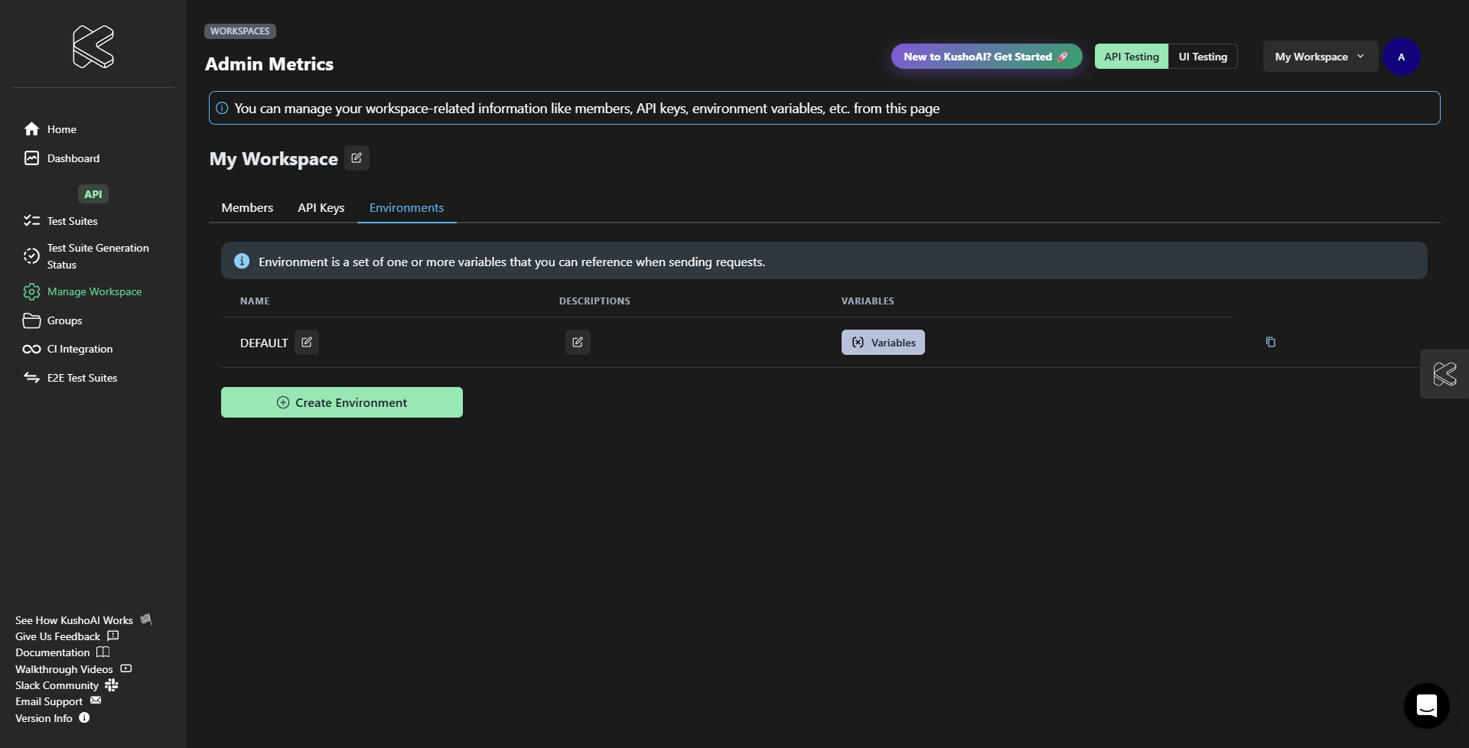This screenshot has height=748, width=1469.
Task: Switch to UI Testing mode
Action: (x=1202, y=57)
